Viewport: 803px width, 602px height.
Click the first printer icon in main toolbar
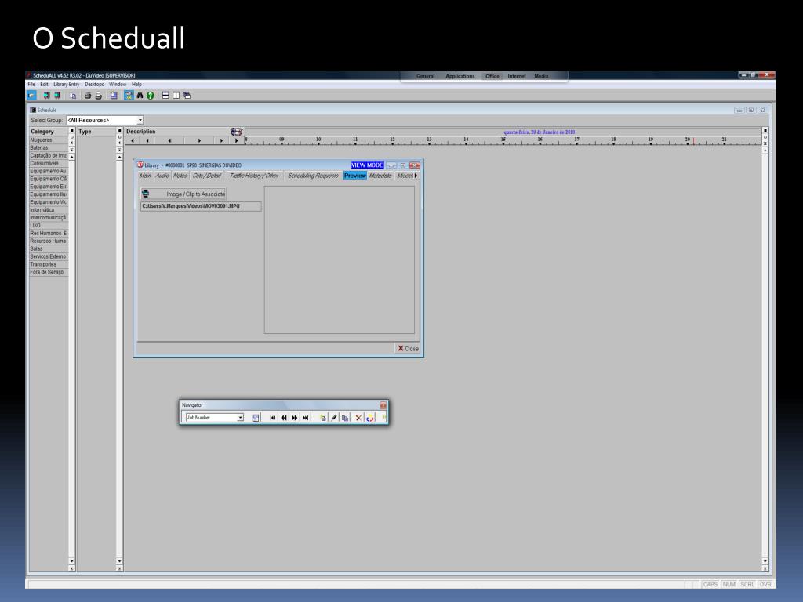88,96
